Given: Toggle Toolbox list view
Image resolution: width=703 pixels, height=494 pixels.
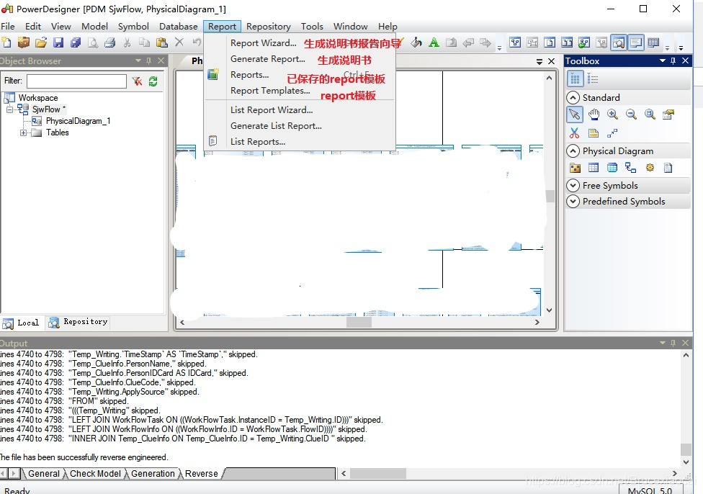Looking at the screenshot, I should (593, 79).
